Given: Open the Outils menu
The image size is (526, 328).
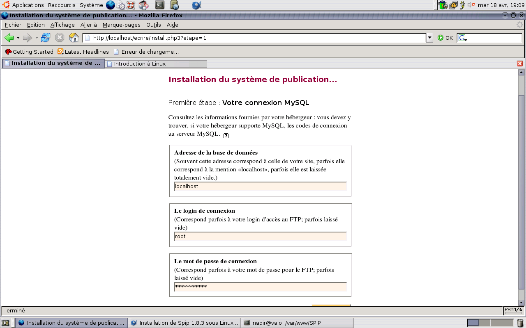Looking at the screenshot, I should [x=154, y=25].
